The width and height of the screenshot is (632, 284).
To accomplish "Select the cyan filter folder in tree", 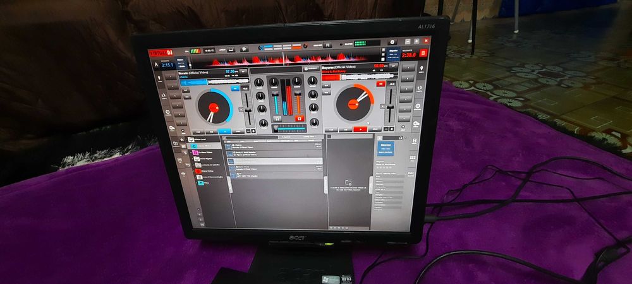I will click(x=201, y=183).
